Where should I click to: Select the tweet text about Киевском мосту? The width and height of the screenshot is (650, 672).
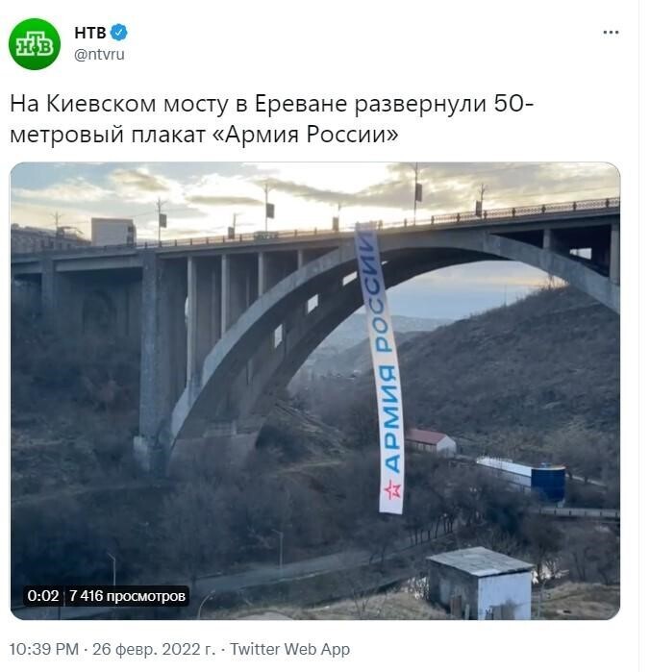271,118
